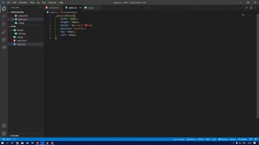Screen dimensions: 259x145
Task: Click the Tab Size indicator
Action: tap(191, 139)
